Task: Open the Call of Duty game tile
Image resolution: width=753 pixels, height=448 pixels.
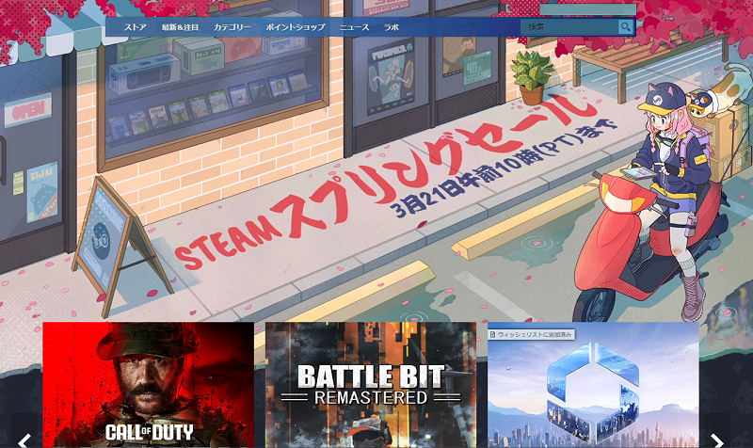Action: point(148,386)
